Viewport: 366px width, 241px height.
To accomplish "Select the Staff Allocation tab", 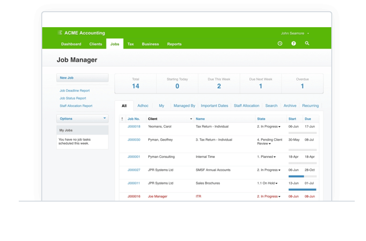I will click(x=246, y=106).
